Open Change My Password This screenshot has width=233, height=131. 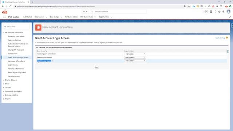[x=16, y=50]
